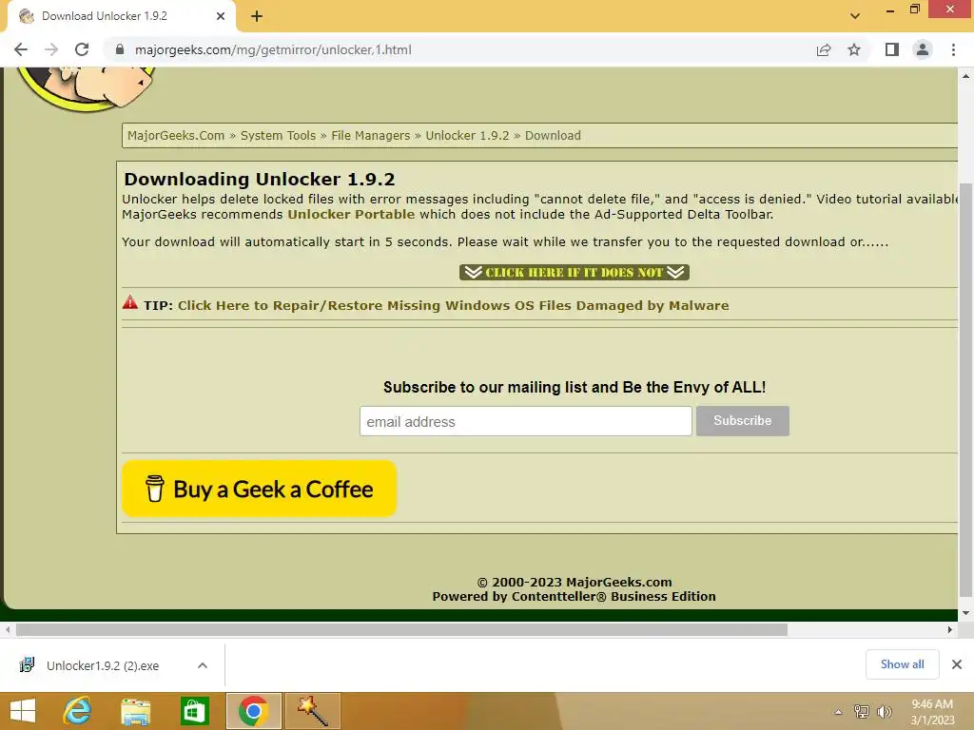Open the Unlocker Portable link
This screenshot has height=730, width=974.
(x=351, y=214)
